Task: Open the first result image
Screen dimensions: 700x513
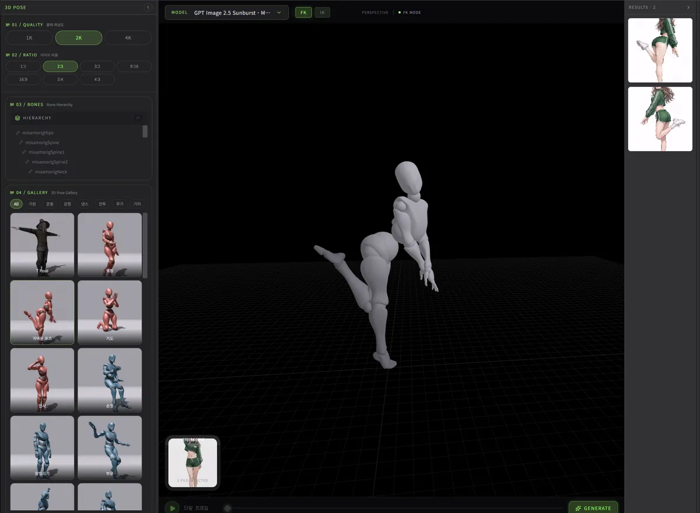Action: 660,50
